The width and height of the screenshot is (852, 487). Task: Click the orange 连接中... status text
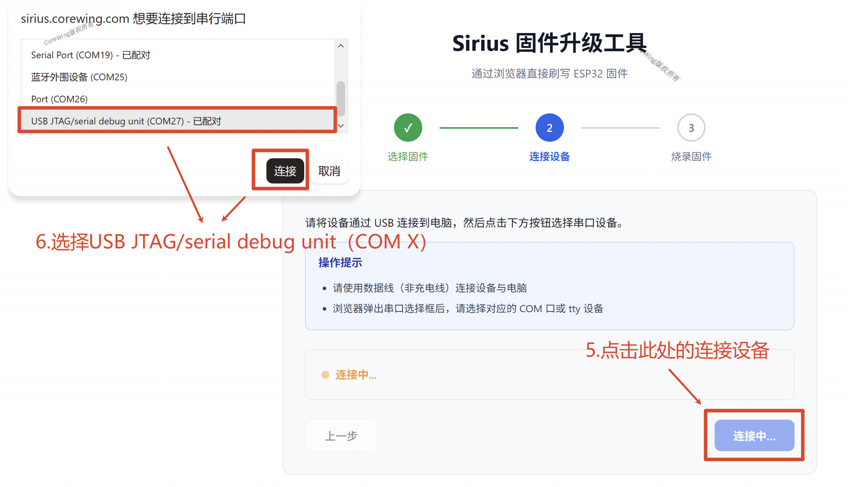(356, 375)
